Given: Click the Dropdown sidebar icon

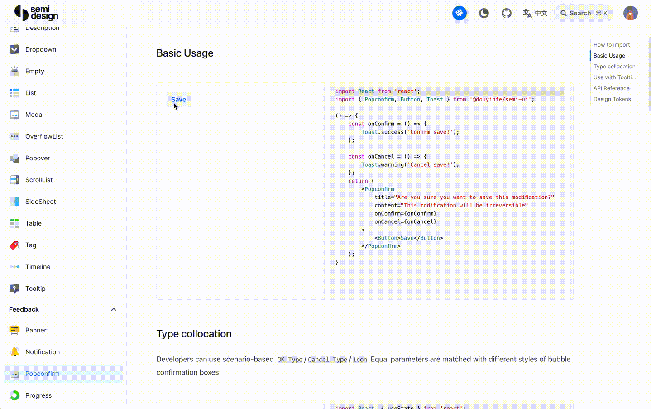Looking at the screenshot, I should coord(14,49).
